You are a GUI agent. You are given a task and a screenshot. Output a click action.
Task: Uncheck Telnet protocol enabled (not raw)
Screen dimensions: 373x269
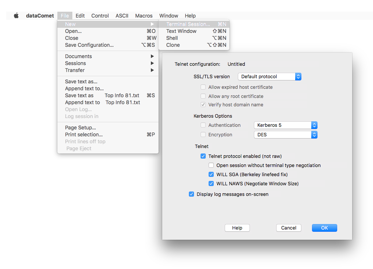pyautogui.click(x=203, y=156)
